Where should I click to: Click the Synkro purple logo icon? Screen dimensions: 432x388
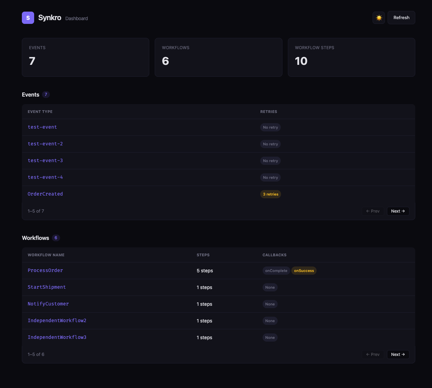tap(28, 18)
